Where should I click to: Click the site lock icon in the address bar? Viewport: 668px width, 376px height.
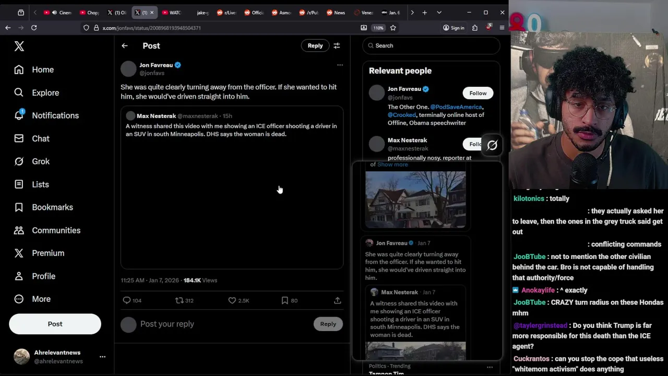pyautogui.click(x=96, y=28)
